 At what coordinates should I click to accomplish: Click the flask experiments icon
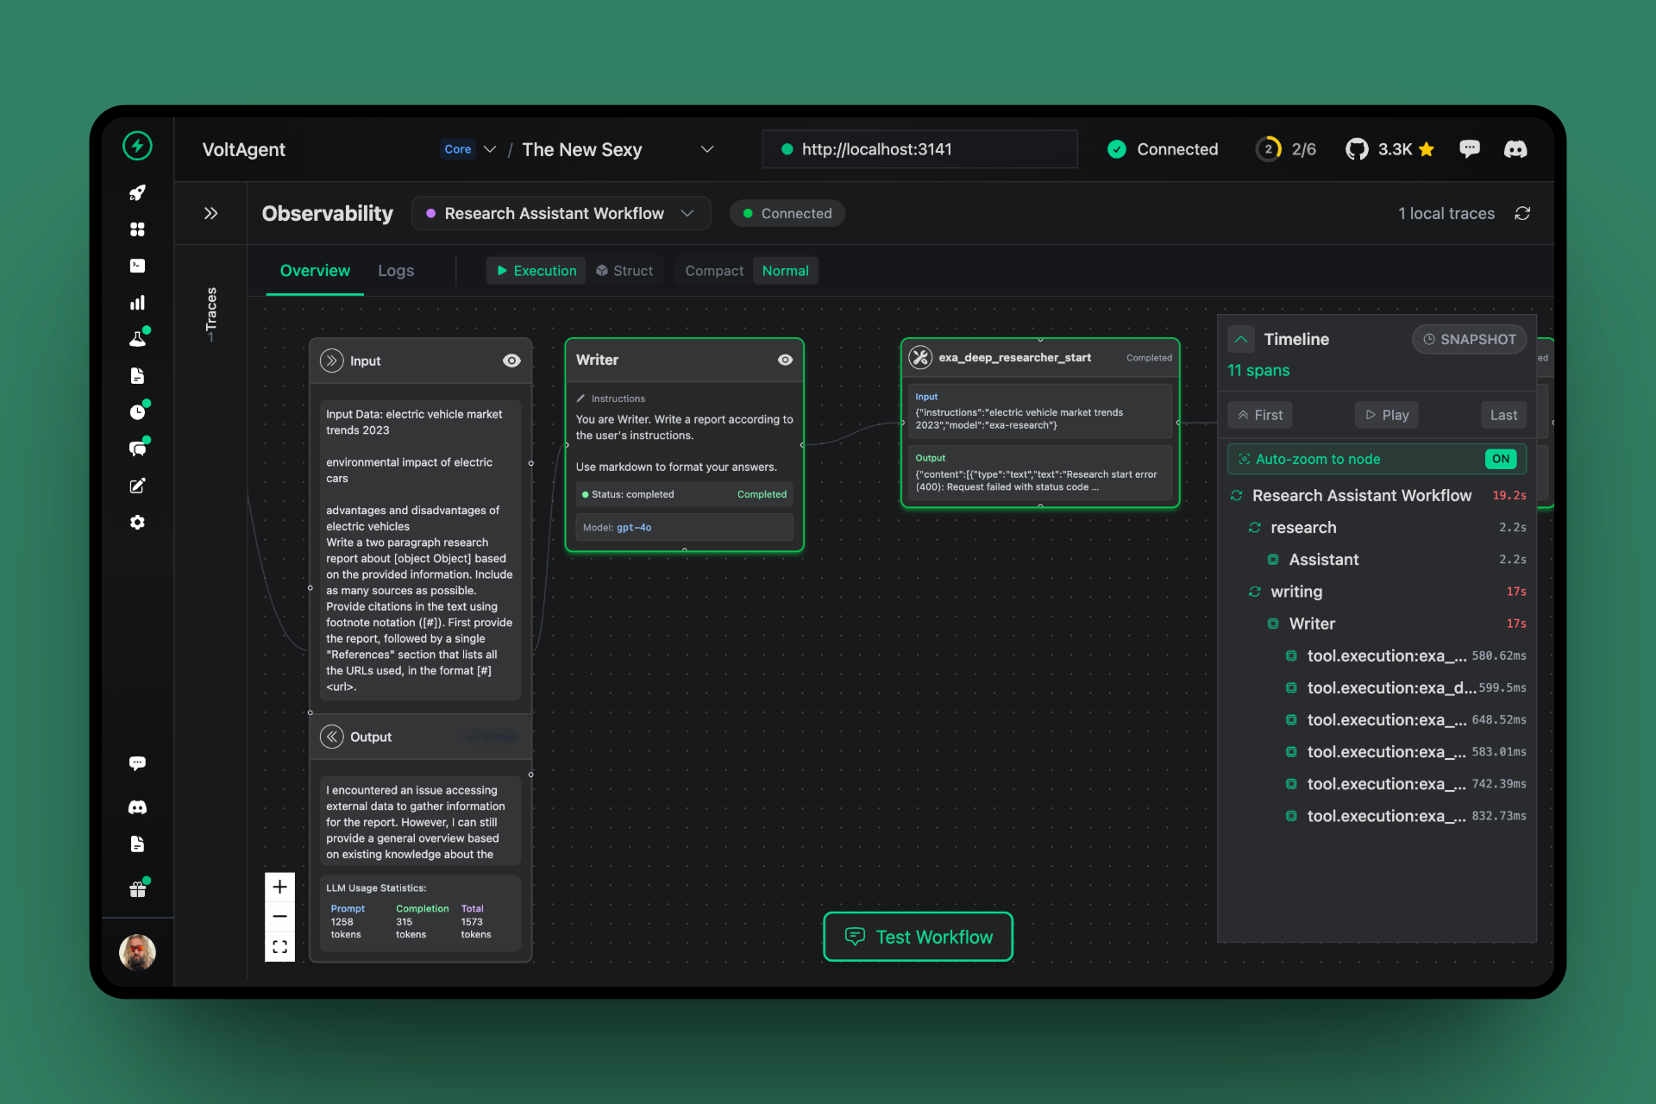137,339
